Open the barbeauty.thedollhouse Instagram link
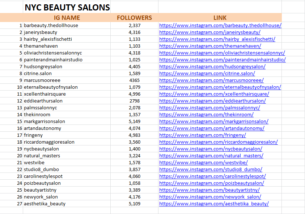 [x=220, y=25]
